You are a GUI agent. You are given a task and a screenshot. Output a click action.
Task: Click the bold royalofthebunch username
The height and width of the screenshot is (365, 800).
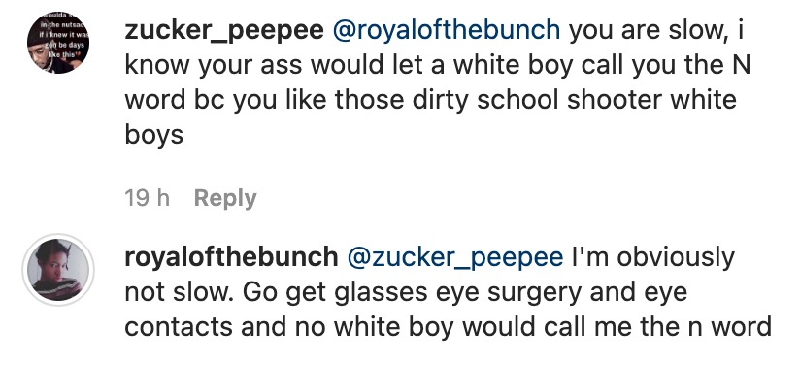(231, 257)
